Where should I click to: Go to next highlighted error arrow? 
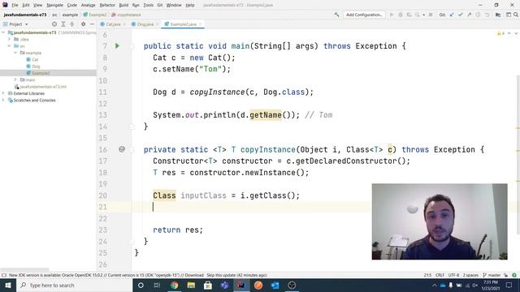pos(516,33)
